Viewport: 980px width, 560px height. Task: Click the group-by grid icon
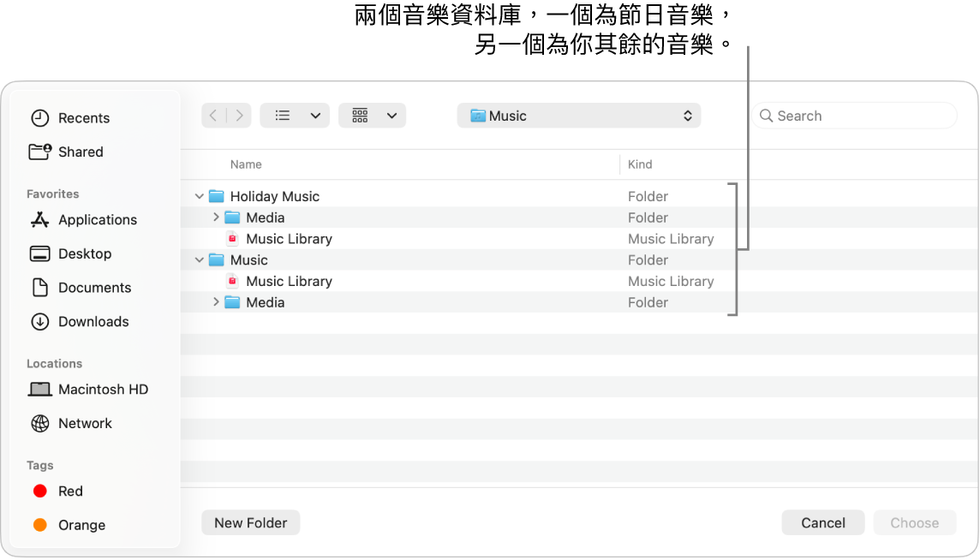pos(360,116)
